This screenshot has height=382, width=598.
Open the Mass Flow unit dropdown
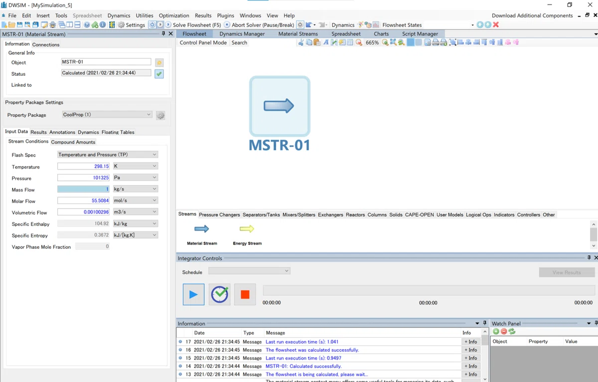point(136,189)
